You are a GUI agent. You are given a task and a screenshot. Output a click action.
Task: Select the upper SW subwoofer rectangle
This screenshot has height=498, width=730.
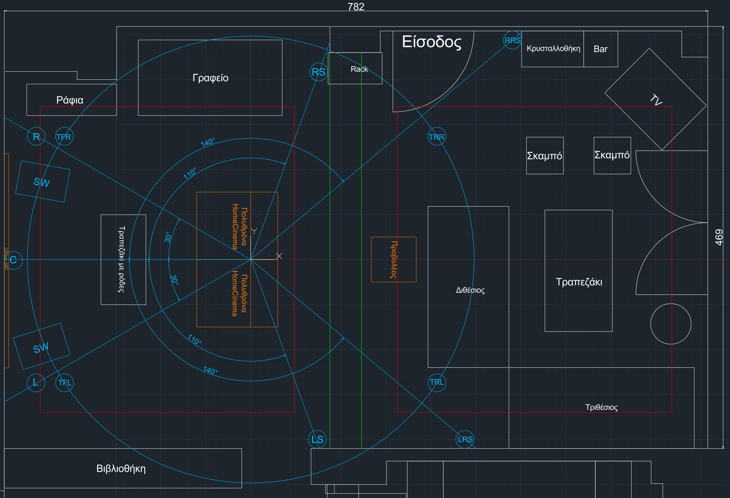tap(42, 182)
